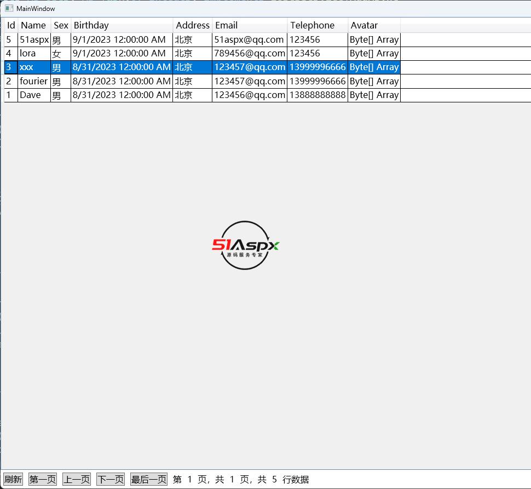This screenshot has width=531, height=489.
Task: Click the 51Aspx logo in the center
Action: click(245, 245)
